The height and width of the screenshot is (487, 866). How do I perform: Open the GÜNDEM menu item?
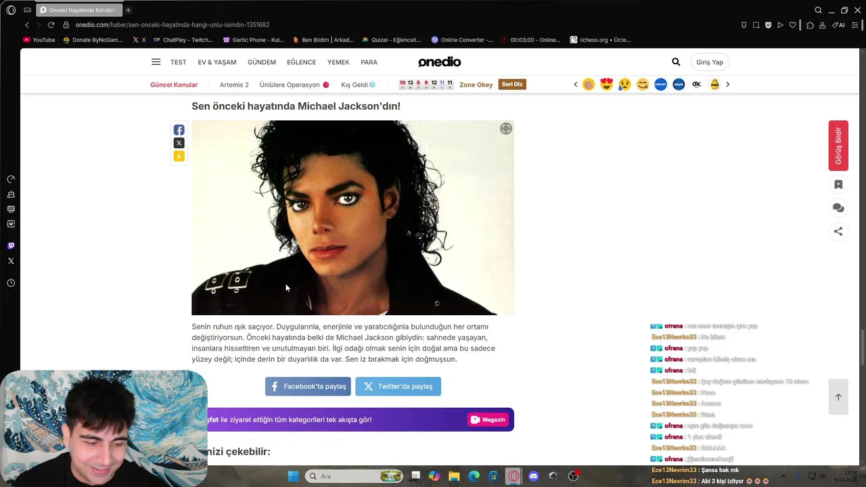262,62
